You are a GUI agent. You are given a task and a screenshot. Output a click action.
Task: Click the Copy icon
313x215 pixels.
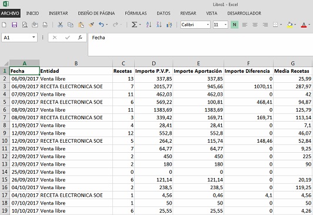[x=71, y=25]
